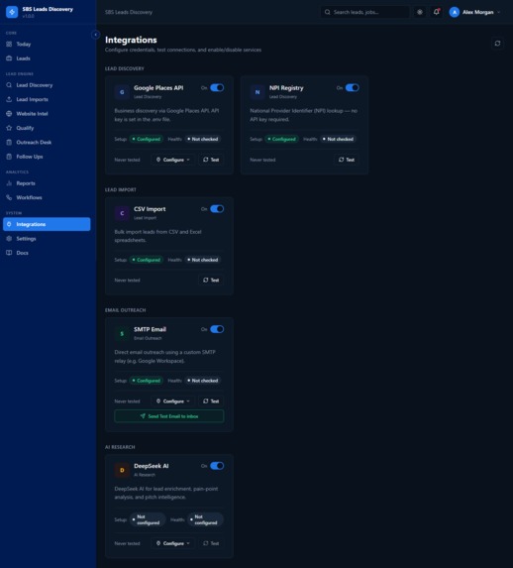The height and width of the screenshot is (568, 513).
Task: Test the Google Places API connection
Action: (211, 160)
